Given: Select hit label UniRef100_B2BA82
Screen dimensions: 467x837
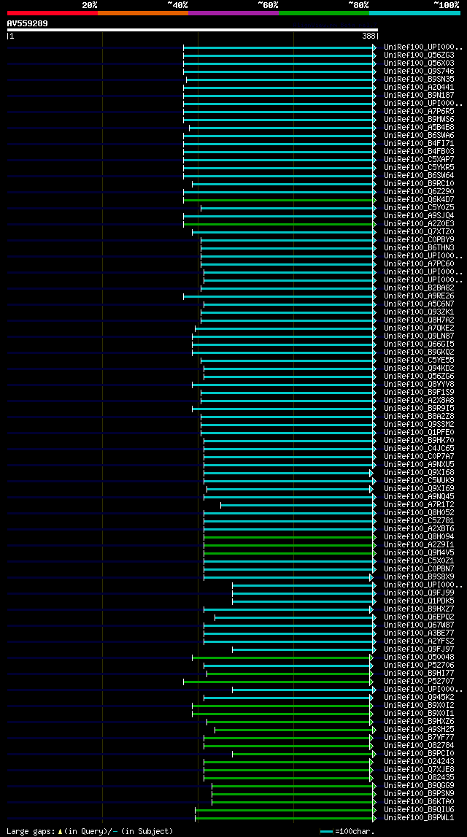Looking at the screenshot, I should (419, 288).
